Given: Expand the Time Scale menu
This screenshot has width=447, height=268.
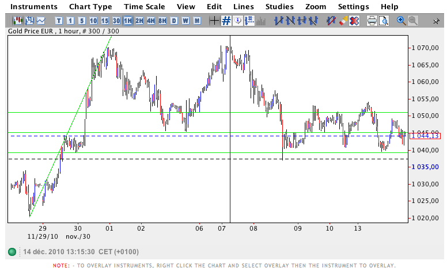Looking at the screenshot, I should (x=144, y=6).
